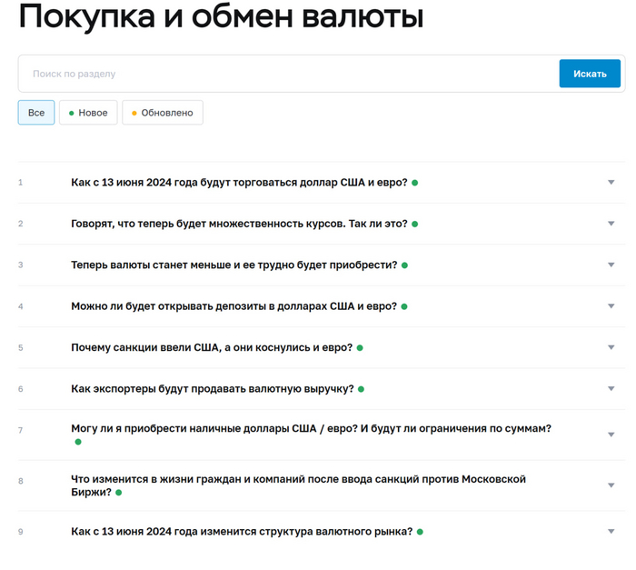Screen dimensions: 636x570
Task: Expand question 1 using its arrow
Action: [x=611, y=183]
